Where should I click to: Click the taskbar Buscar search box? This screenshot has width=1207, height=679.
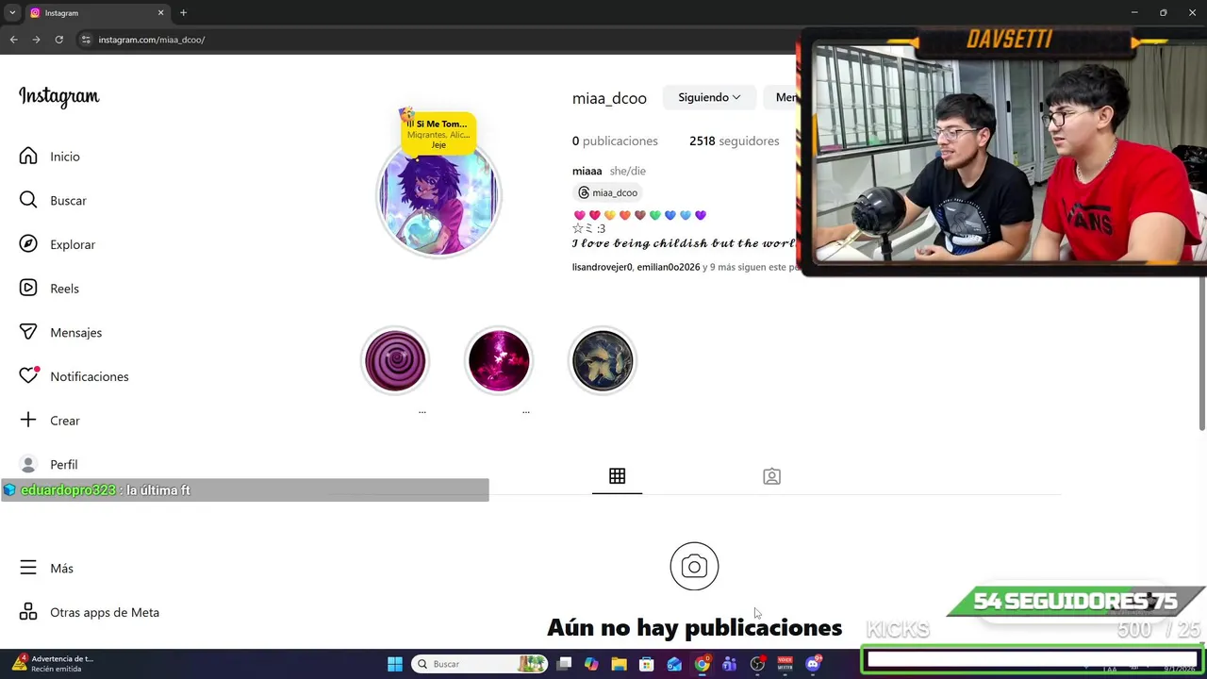(481, 664)
